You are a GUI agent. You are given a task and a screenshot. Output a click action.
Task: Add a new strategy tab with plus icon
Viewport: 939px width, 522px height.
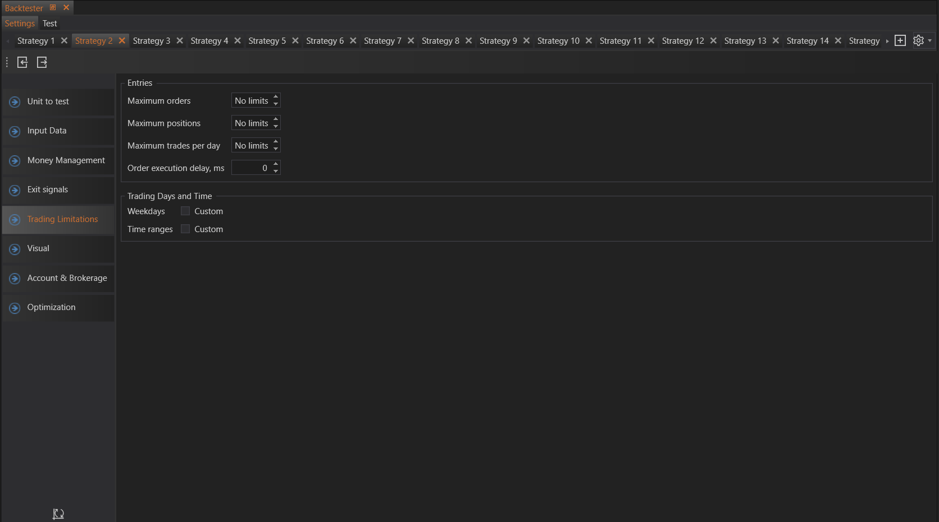click(900, 41)
